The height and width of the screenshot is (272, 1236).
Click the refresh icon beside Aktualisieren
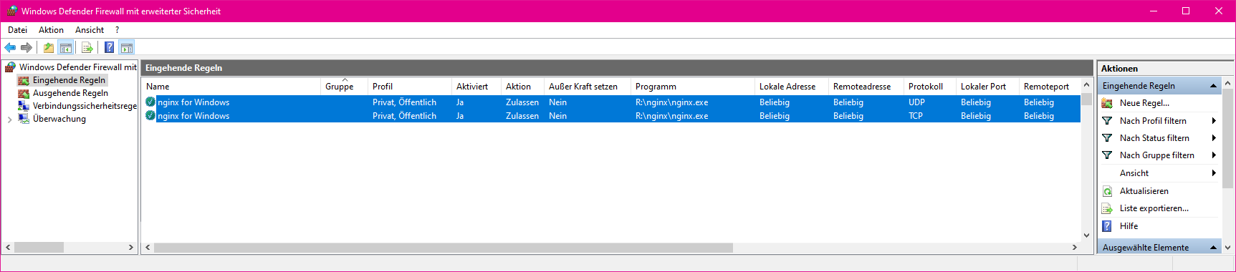pyautogui.click(x=1107, y=191)
